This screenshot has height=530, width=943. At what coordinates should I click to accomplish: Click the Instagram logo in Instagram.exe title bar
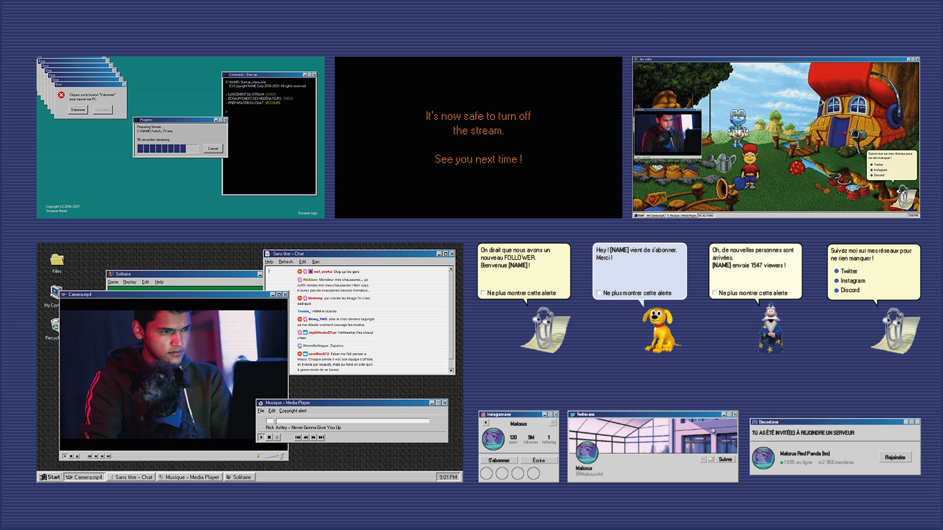pos(483,415)
